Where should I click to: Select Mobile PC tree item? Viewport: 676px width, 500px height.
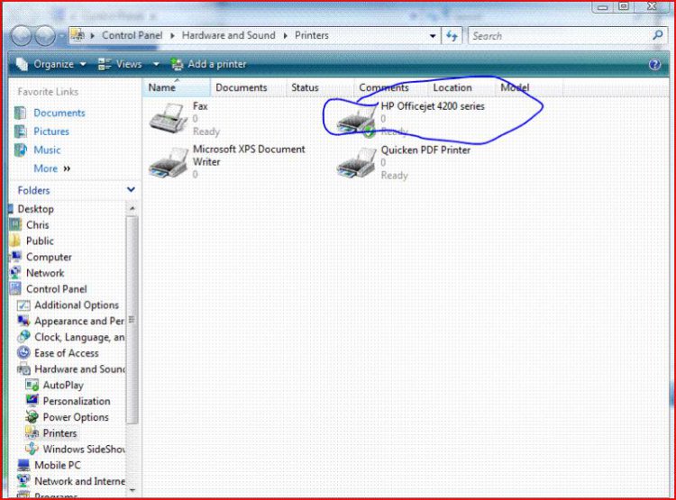coord(58,465)
